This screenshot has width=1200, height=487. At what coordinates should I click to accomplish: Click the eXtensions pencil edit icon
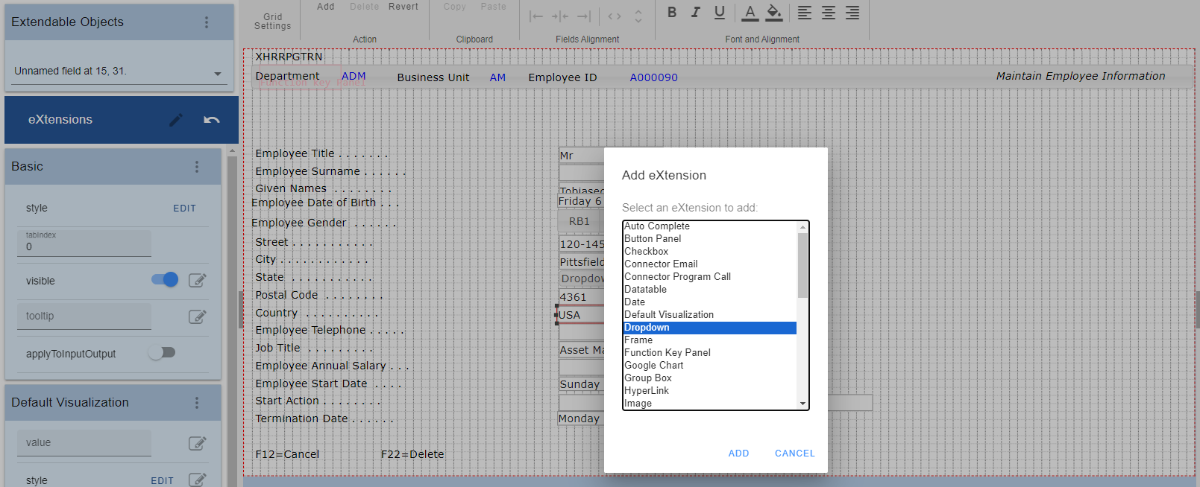point(176,120)
